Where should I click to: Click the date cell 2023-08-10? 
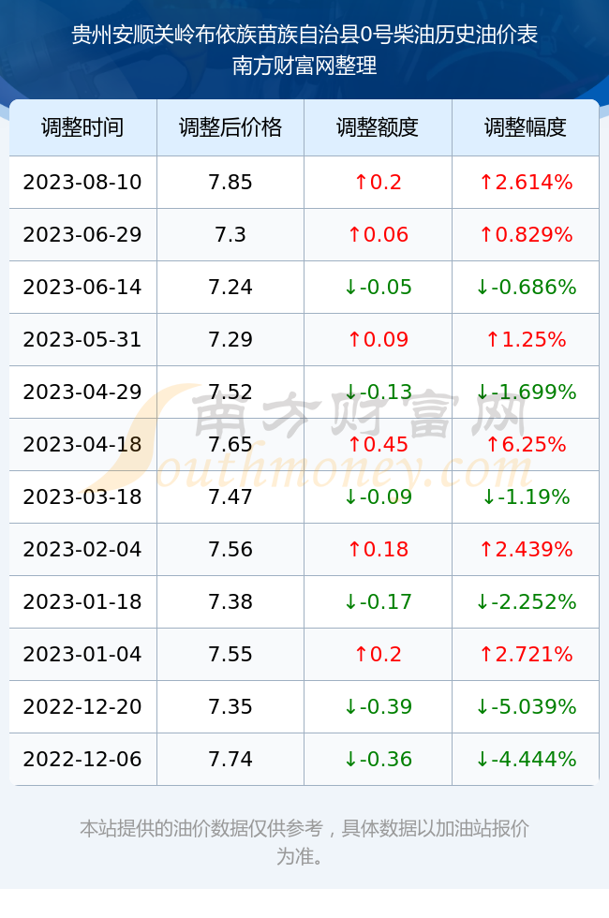pos(82,182)
